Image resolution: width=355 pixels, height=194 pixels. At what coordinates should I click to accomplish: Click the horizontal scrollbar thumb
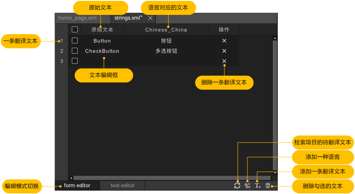(172, 178)
